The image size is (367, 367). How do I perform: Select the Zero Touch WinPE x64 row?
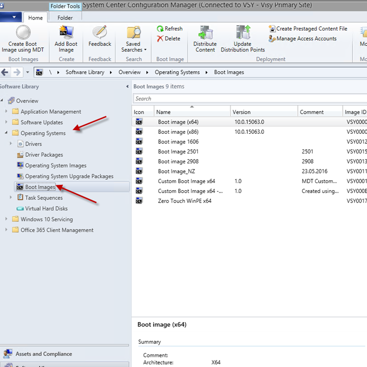pos(185,201)
